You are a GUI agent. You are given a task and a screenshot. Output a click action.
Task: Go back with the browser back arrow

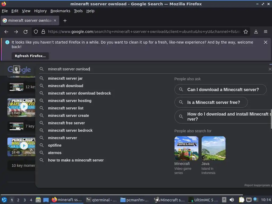coord(6,32)
